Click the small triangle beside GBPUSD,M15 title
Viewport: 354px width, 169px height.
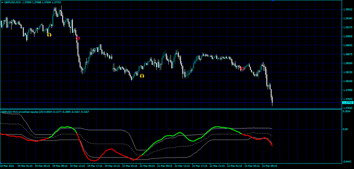click(x=2, y=2)
